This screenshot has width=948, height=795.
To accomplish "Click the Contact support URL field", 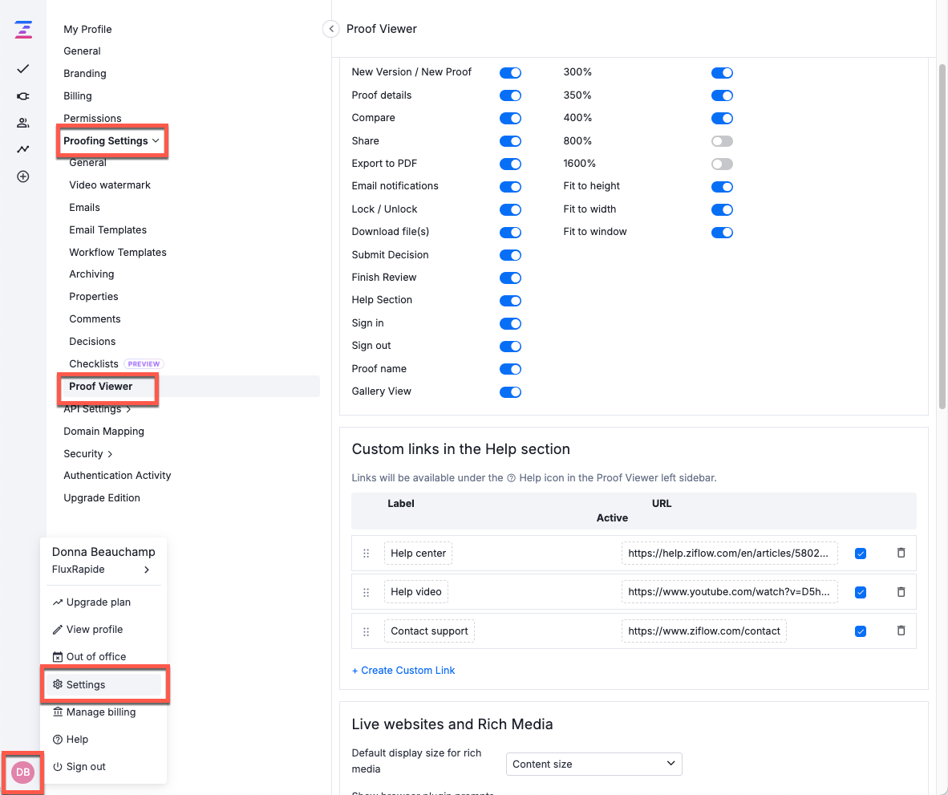I will click(703, 631).
